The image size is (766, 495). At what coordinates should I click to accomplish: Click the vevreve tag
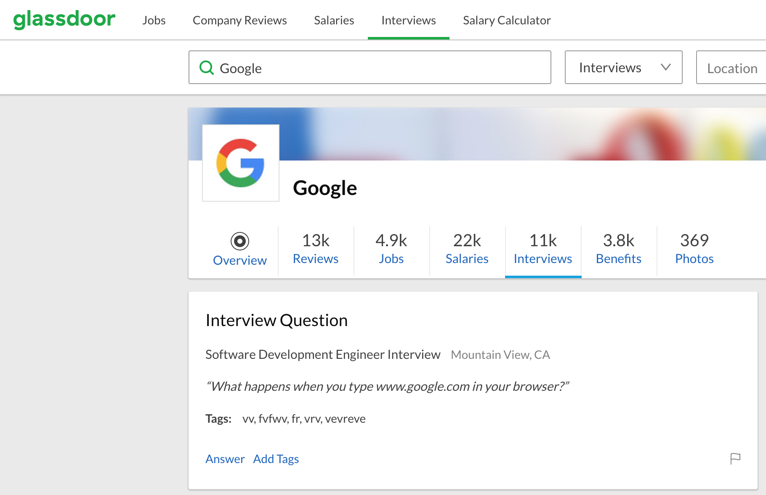pos(346,419)
